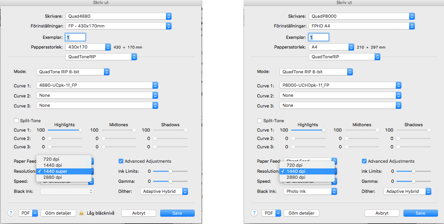
Task: Select checked 1440 dpi in QuadP8000 menu
Action: click(x=307, y=171)
